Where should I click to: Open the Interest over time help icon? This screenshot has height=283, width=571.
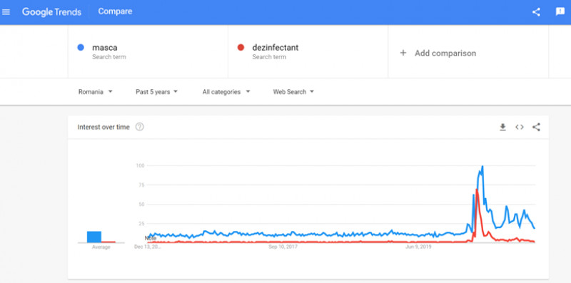tap(139, 127)
